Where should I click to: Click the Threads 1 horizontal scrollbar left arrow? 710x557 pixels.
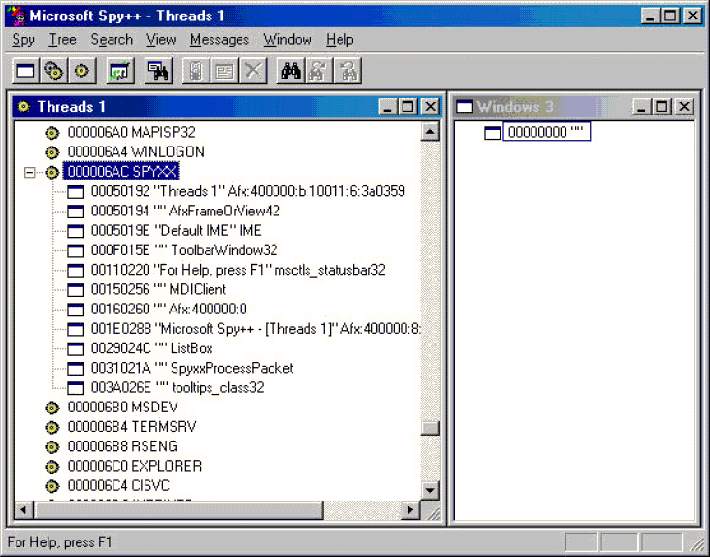click(x=23, y=510)
